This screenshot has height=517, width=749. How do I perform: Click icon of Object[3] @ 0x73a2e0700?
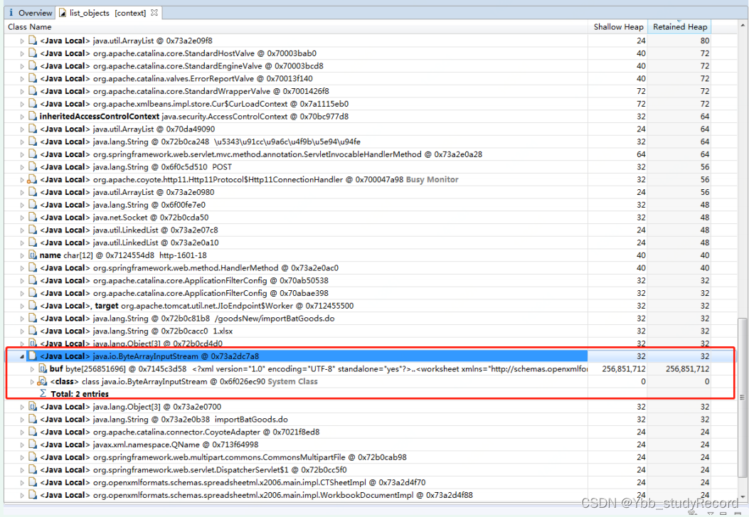pyautogui.click(x=33, y=407)
